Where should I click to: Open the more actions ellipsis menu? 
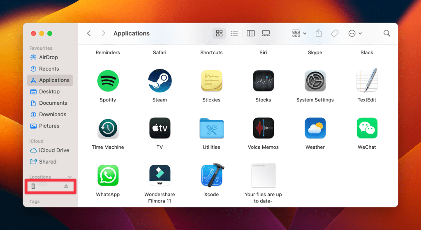point(355,33)
